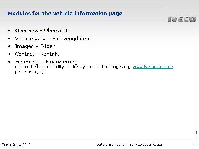Select the slide title 'Modules for the vehicle information page'
Viewport: 199px width, 149px height.
click(x=65, y=14)
